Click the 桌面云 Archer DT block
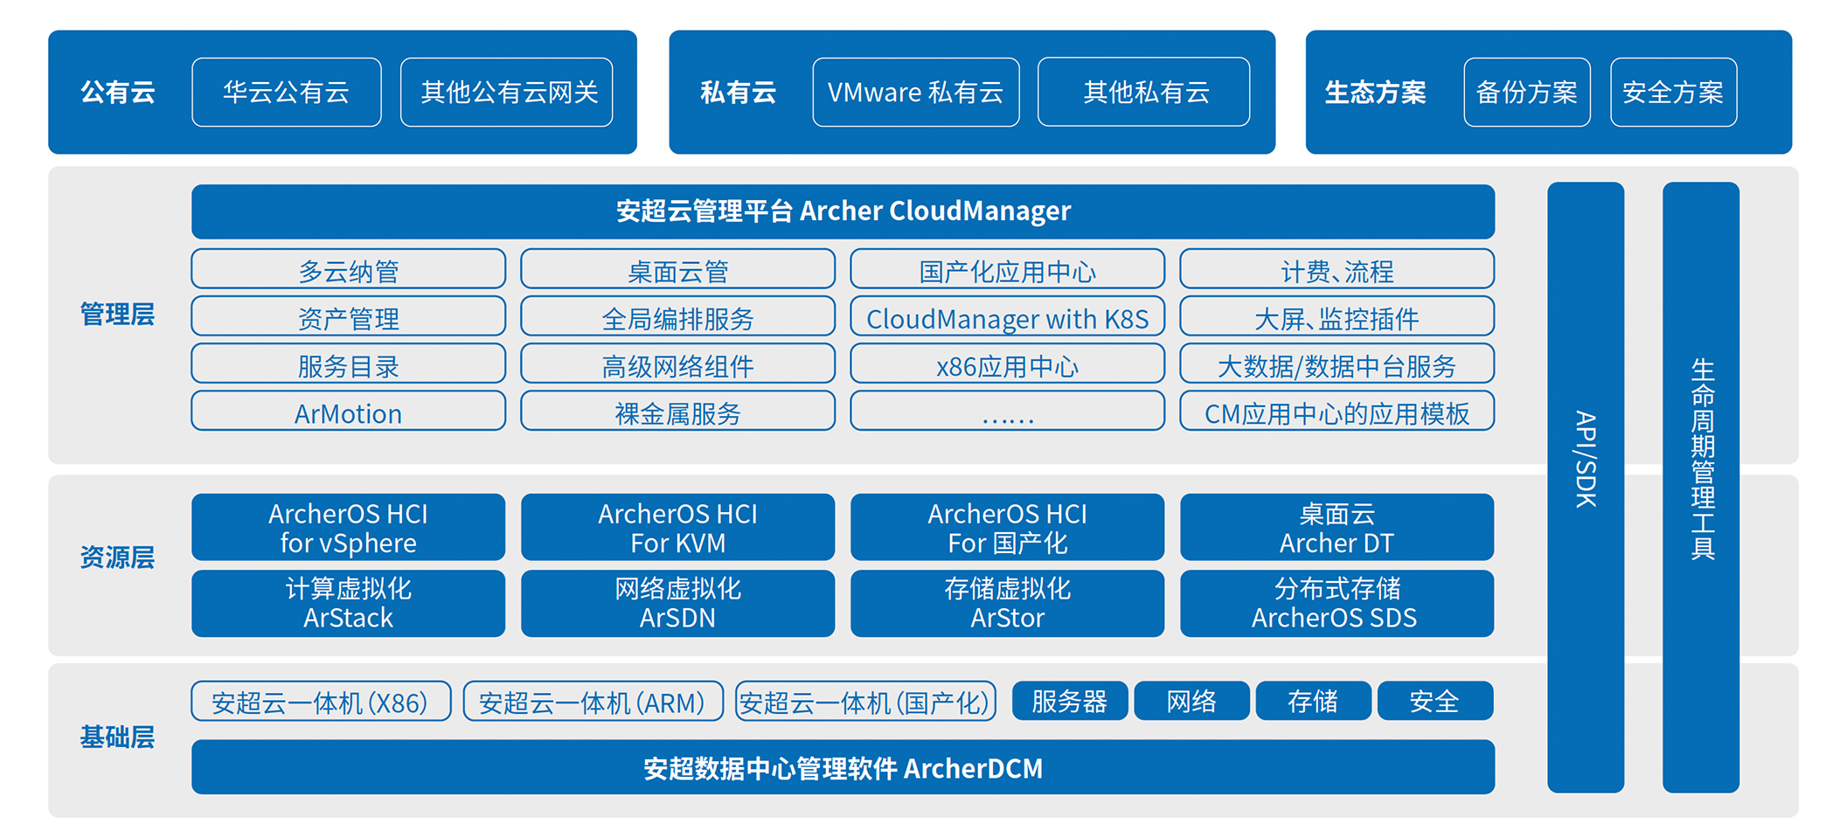Image resolution: width=1840 pixels, height=838 pixels. [x=1337, y=527]
